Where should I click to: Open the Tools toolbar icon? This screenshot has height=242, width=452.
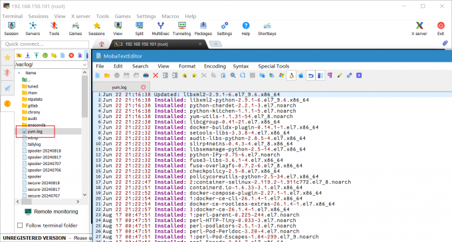54,29
